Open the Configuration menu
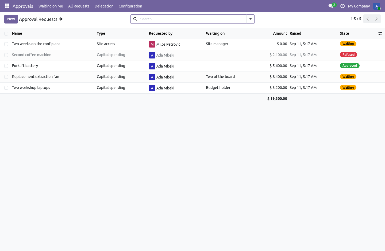The width and height of the screenshot is (385, 251). coord(130,6)
